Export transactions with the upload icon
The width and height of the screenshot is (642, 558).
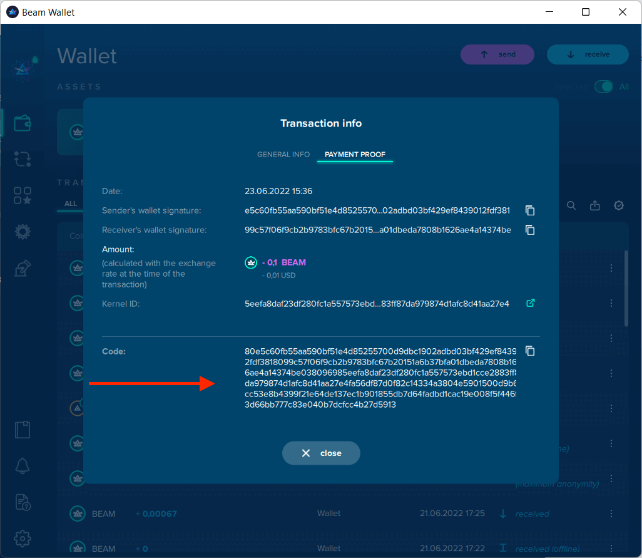click(x=595, y=205)
